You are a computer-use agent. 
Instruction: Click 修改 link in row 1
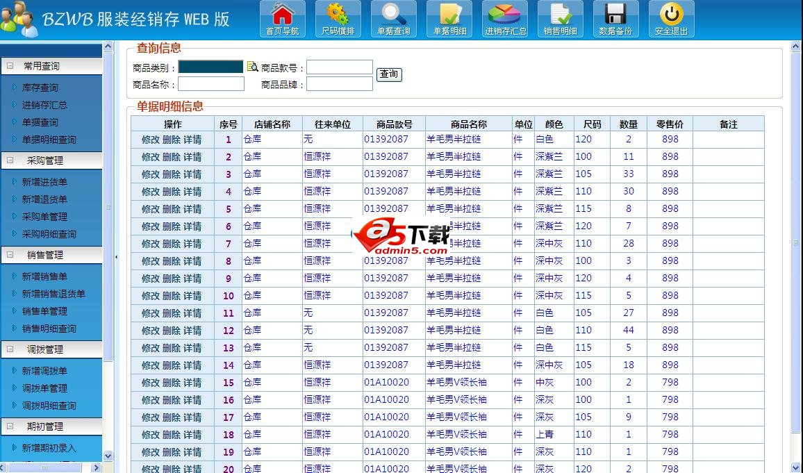(x=151, y=140)
